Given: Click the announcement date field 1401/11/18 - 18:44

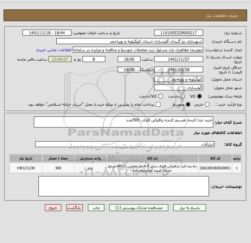Looking at the screenshot, I should click(47, 33).
